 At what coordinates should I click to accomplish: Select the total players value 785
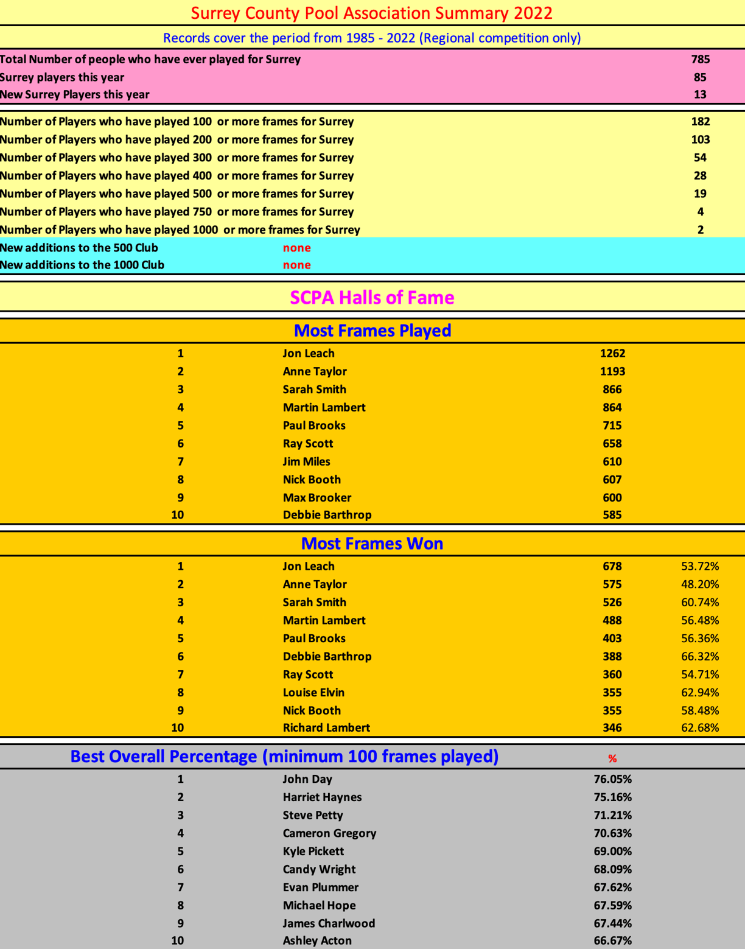[701, 59]
